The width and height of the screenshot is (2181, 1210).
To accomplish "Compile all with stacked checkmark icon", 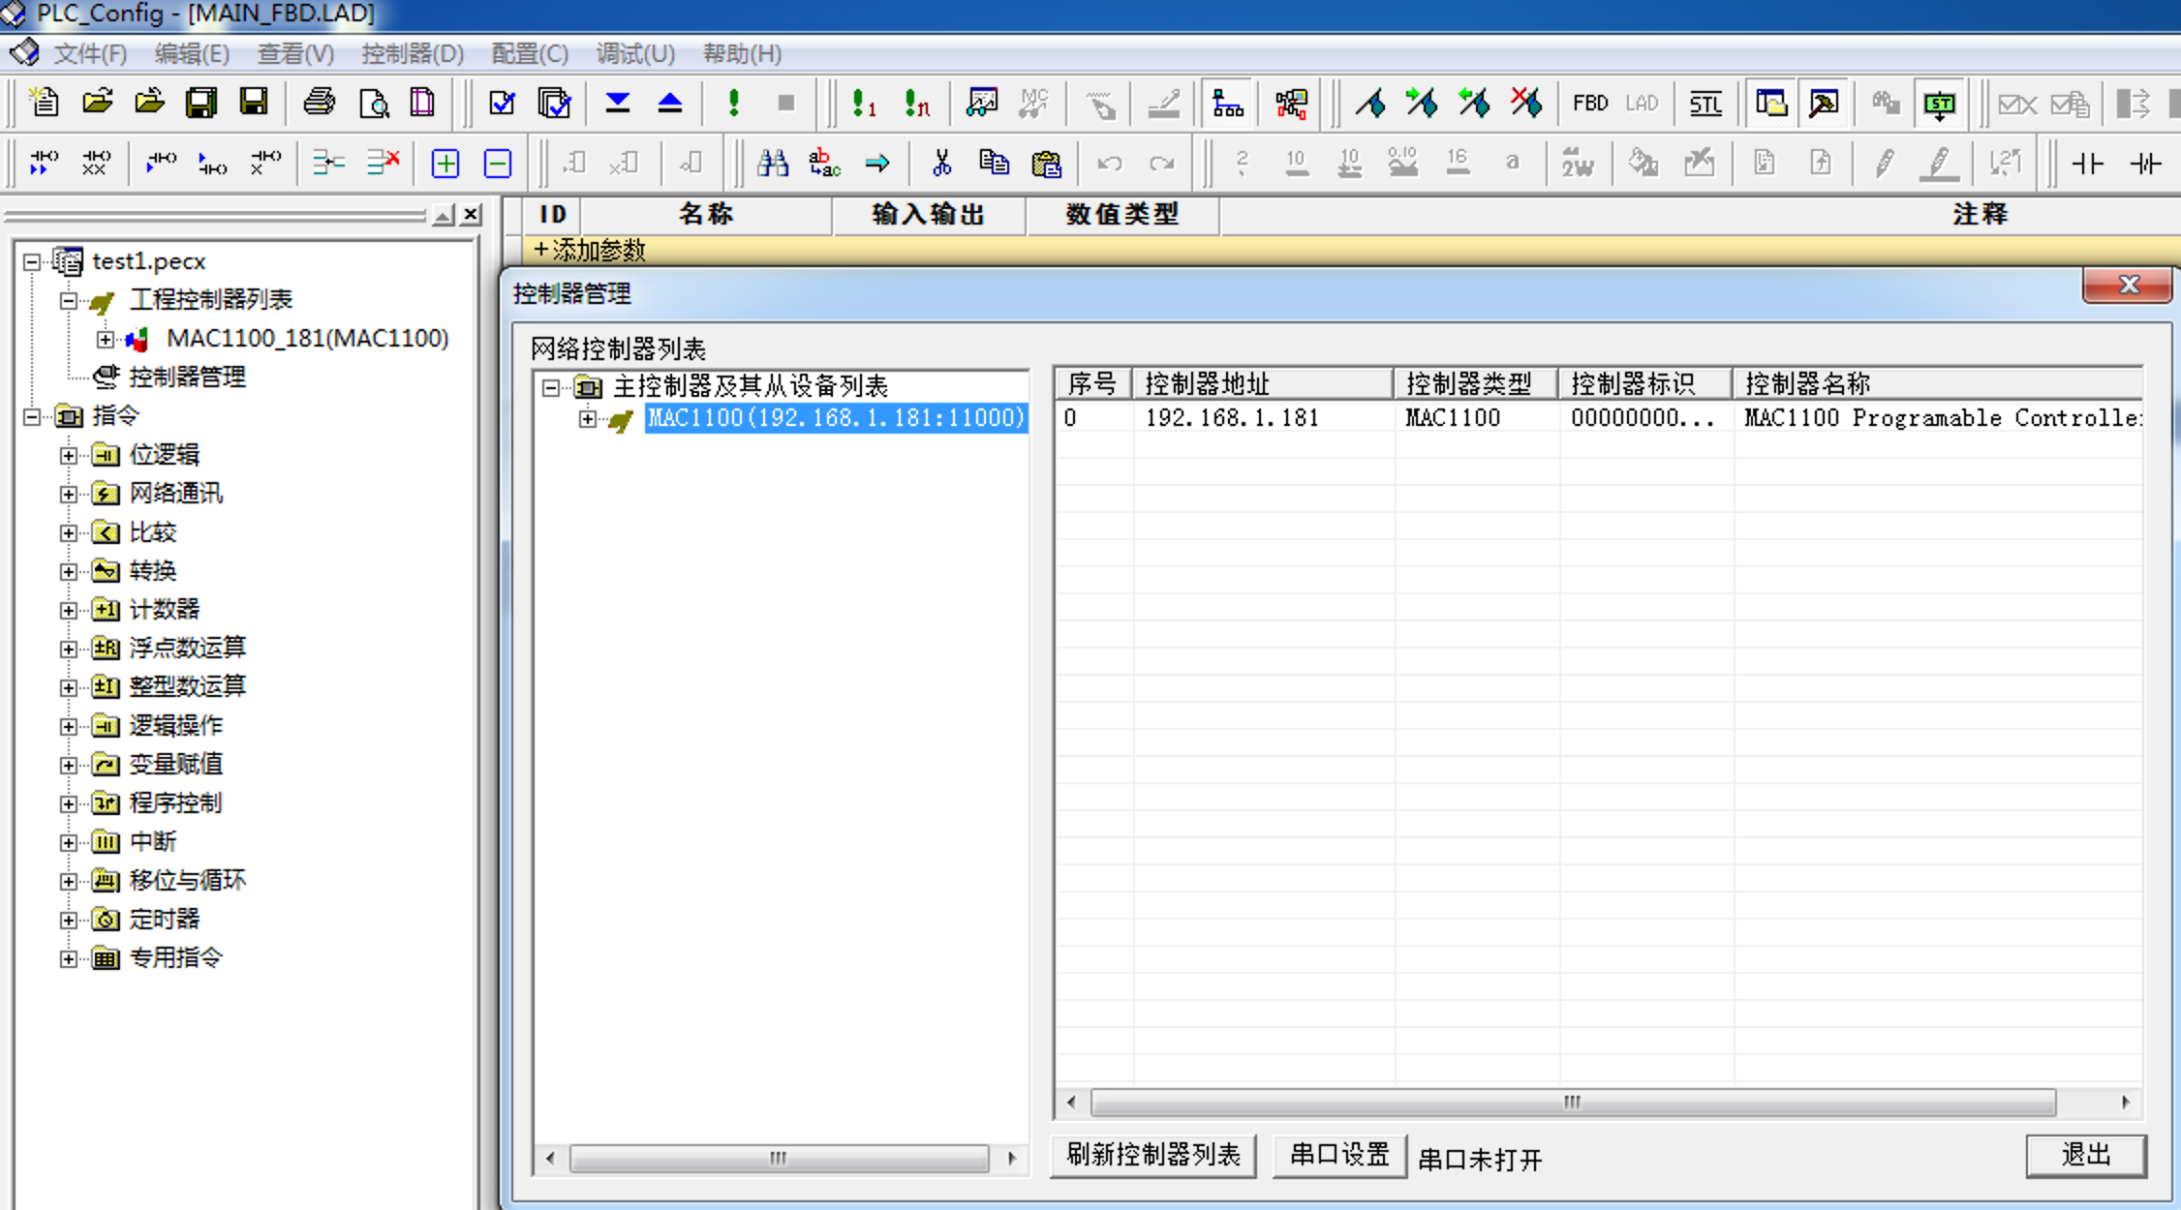I will pyautogui.click(x=554, y=103).
